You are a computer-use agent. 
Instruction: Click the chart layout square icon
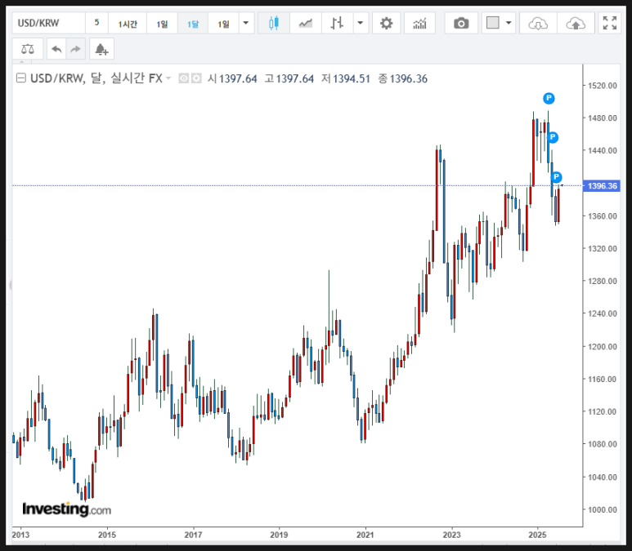click(x=492, y=23)
